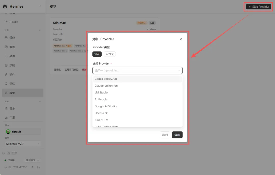Switch provider type to 自定义

coord(110,54)
